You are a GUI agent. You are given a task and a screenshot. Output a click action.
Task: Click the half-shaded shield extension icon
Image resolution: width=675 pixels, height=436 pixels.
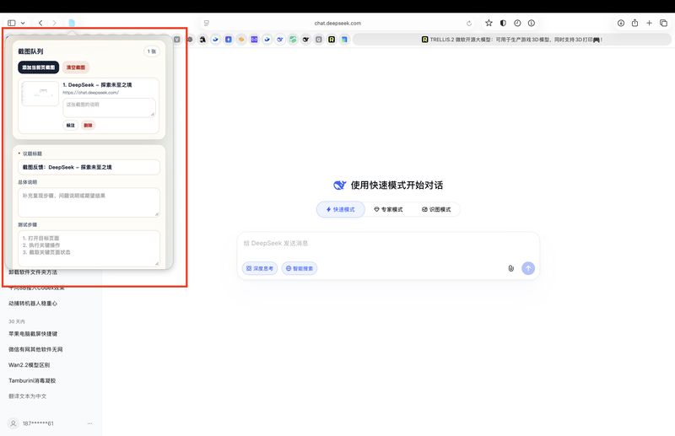[503, 23]
